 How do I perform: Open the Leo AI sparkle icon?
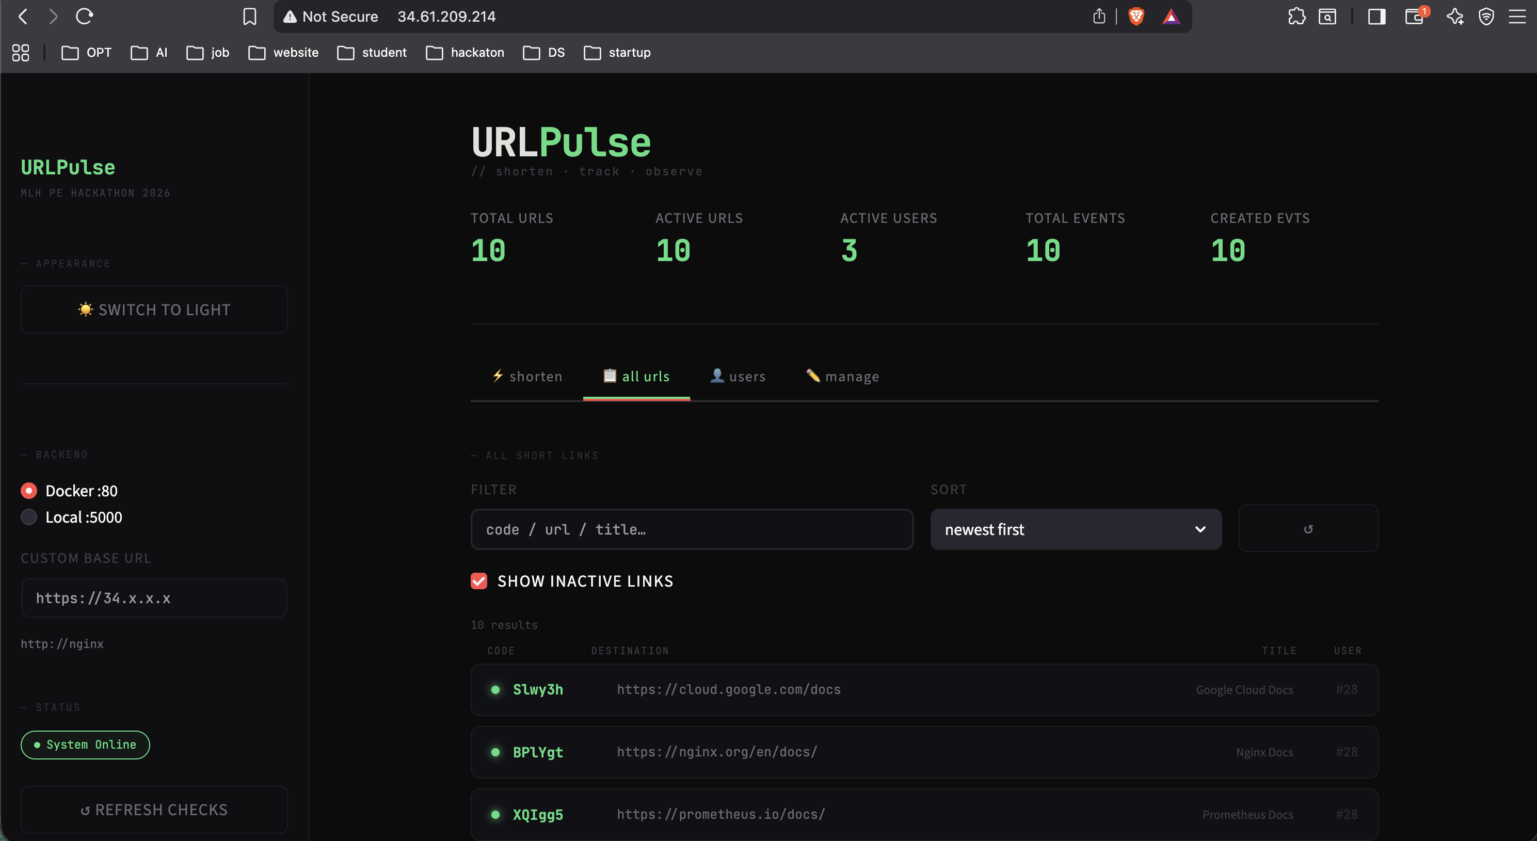coord(1454,16)
